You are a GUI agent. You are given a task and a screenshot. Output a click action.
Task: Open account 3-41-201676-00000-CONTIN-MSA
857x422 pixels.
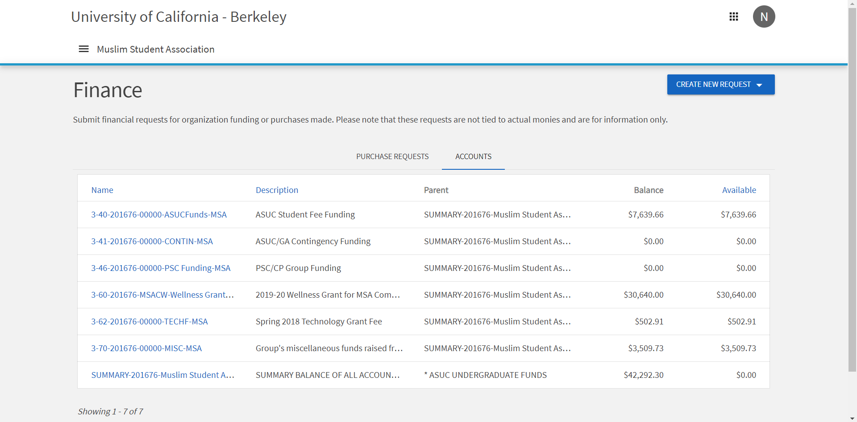pos(152,241)
